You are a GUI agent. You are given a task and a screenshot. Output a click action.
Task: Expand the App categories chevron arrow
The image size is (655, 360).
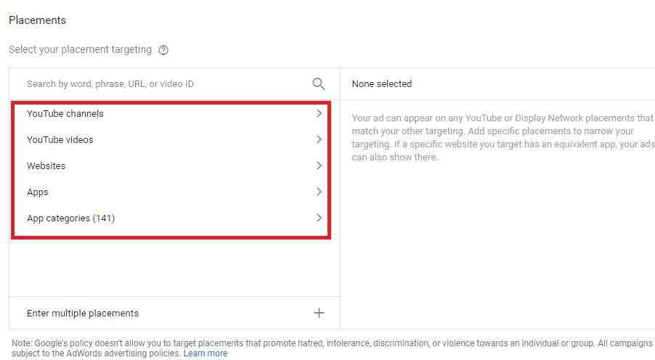(318, 218)
